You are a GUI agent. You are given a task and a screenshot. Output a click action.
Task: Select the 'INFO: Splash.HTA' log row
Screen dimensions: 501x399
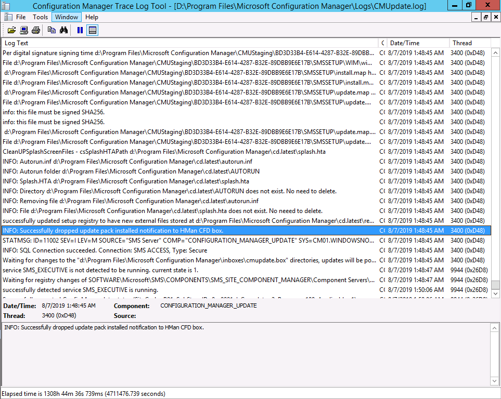[x=247, y=181]
